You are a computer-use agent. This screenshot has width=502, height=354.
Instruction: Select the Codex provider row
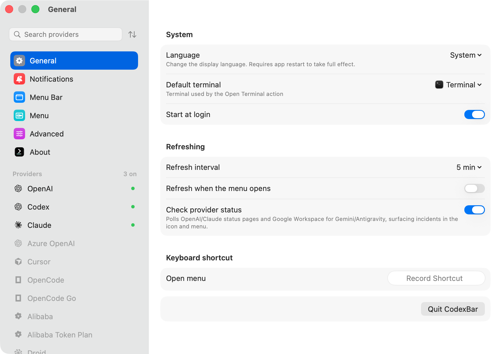pyautogui.click(x=74, y=207)
